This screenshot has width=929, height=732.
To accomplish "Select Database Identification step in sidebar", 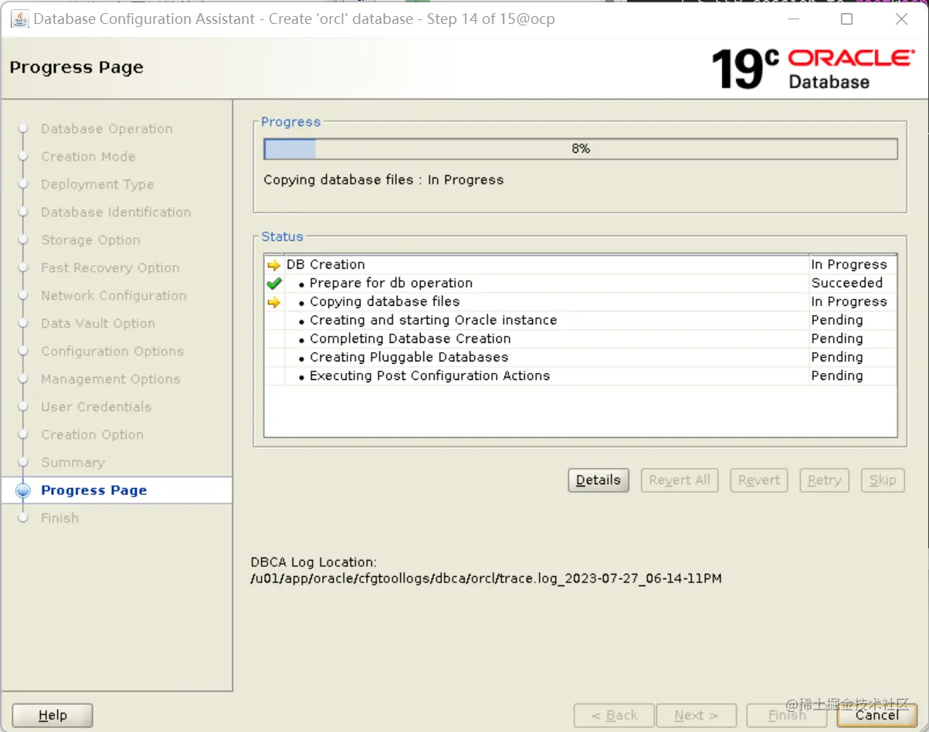I will tap(116, 212).
